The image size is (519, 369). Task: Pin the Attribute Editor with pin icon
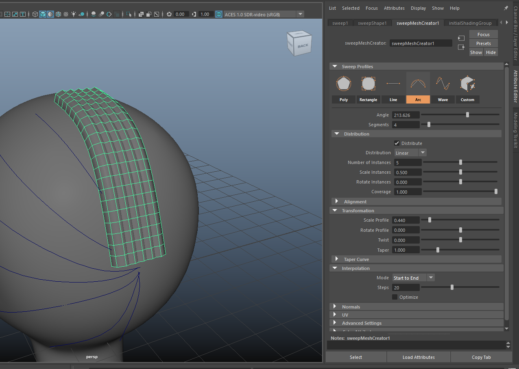(x=506, y=8)
